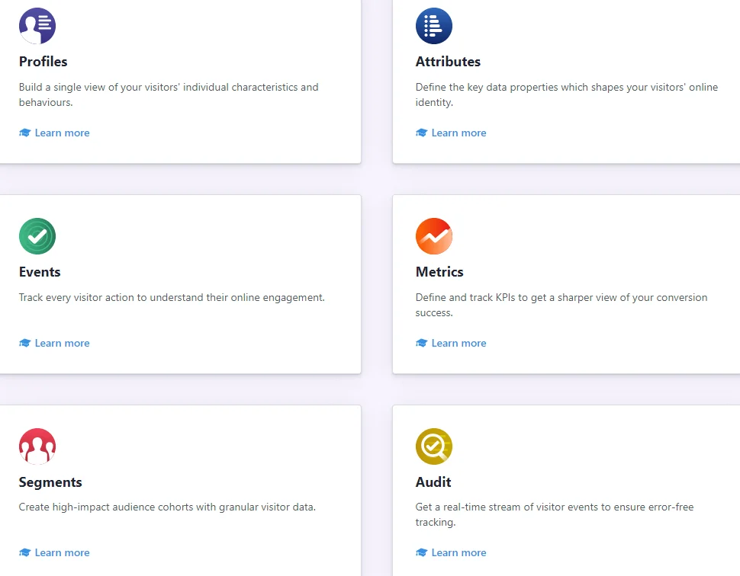The height and width of the screenshot is (576, 740).
Task: Click graduation cap icon under Metrics
Action: pos(422,343)
